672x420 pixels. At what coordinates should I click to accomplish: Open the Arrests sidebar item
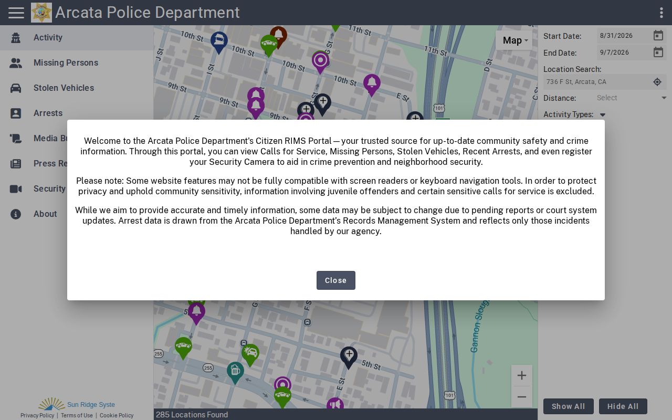[x=77, y=113]
